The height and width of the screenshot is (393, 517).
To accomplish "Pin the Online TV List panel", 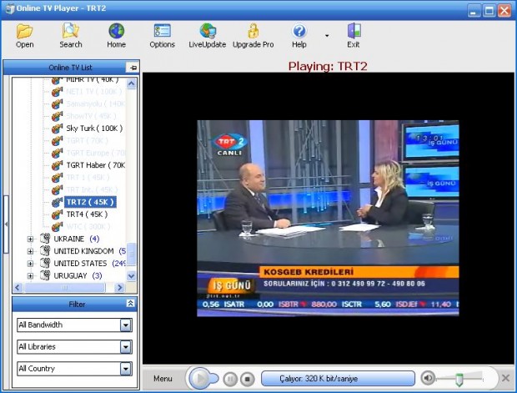I will [x=133, y=68].
